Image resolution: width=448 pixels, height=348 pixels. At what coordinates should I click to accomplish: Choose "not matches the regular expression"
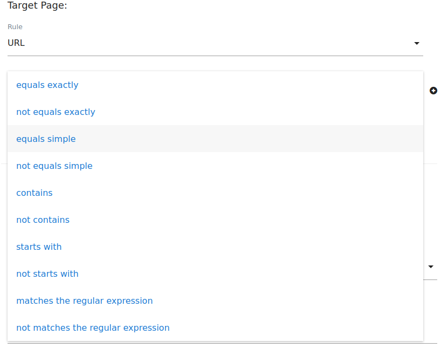93,327
